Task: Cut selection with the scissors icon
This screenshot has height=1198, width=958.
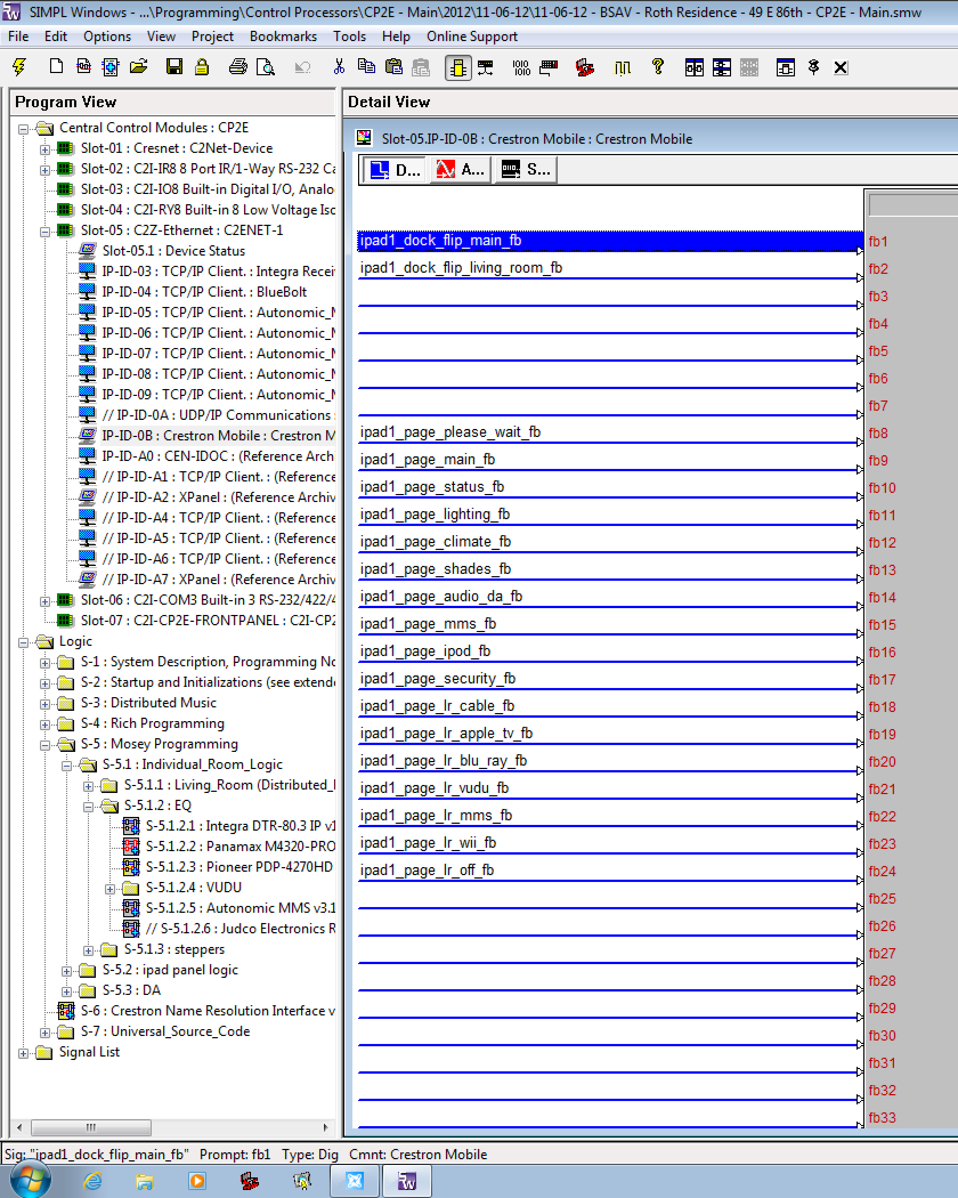Action: click(x=339, y=67)
